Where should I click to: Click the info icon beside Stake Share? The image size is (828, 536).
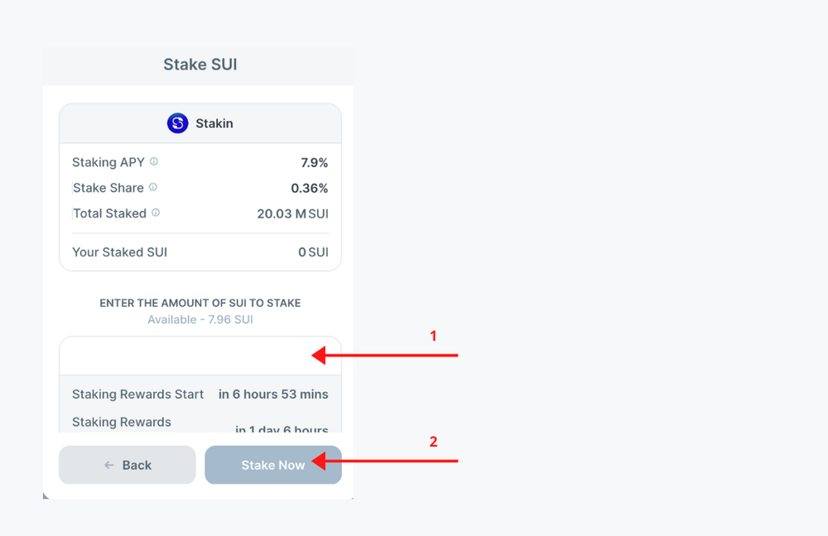point(152,185)
